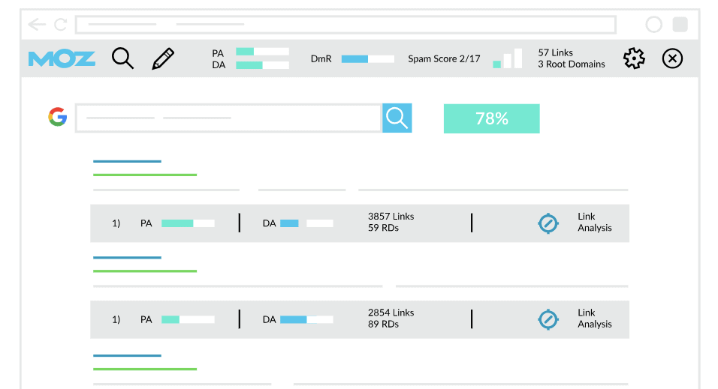Click the first result's Link Analysis compass icon
The height and width of the screenshot is (389, 718).
point(548,223)
